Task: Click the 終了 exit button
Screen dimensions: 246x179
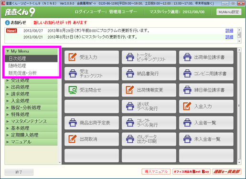Action: click(x=19, y=172)
